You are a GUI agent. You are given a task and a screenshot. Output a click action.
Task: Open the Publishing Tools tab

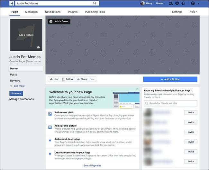coord(95,12)
